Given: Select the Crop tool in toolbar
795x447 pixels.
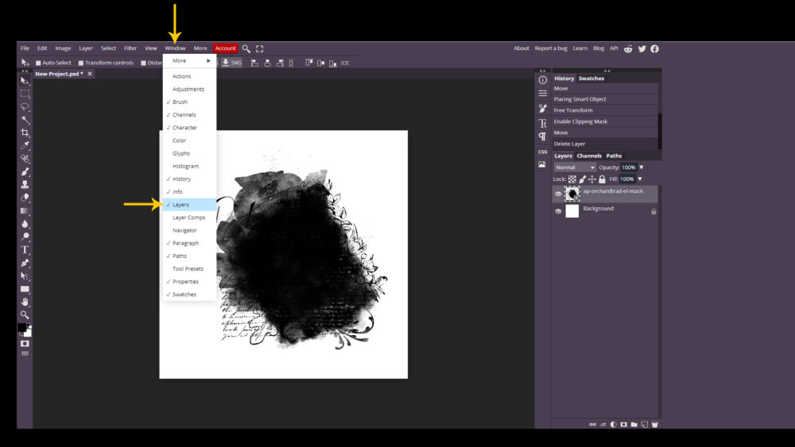Looking at the screenshot, I should coord(25,133).
